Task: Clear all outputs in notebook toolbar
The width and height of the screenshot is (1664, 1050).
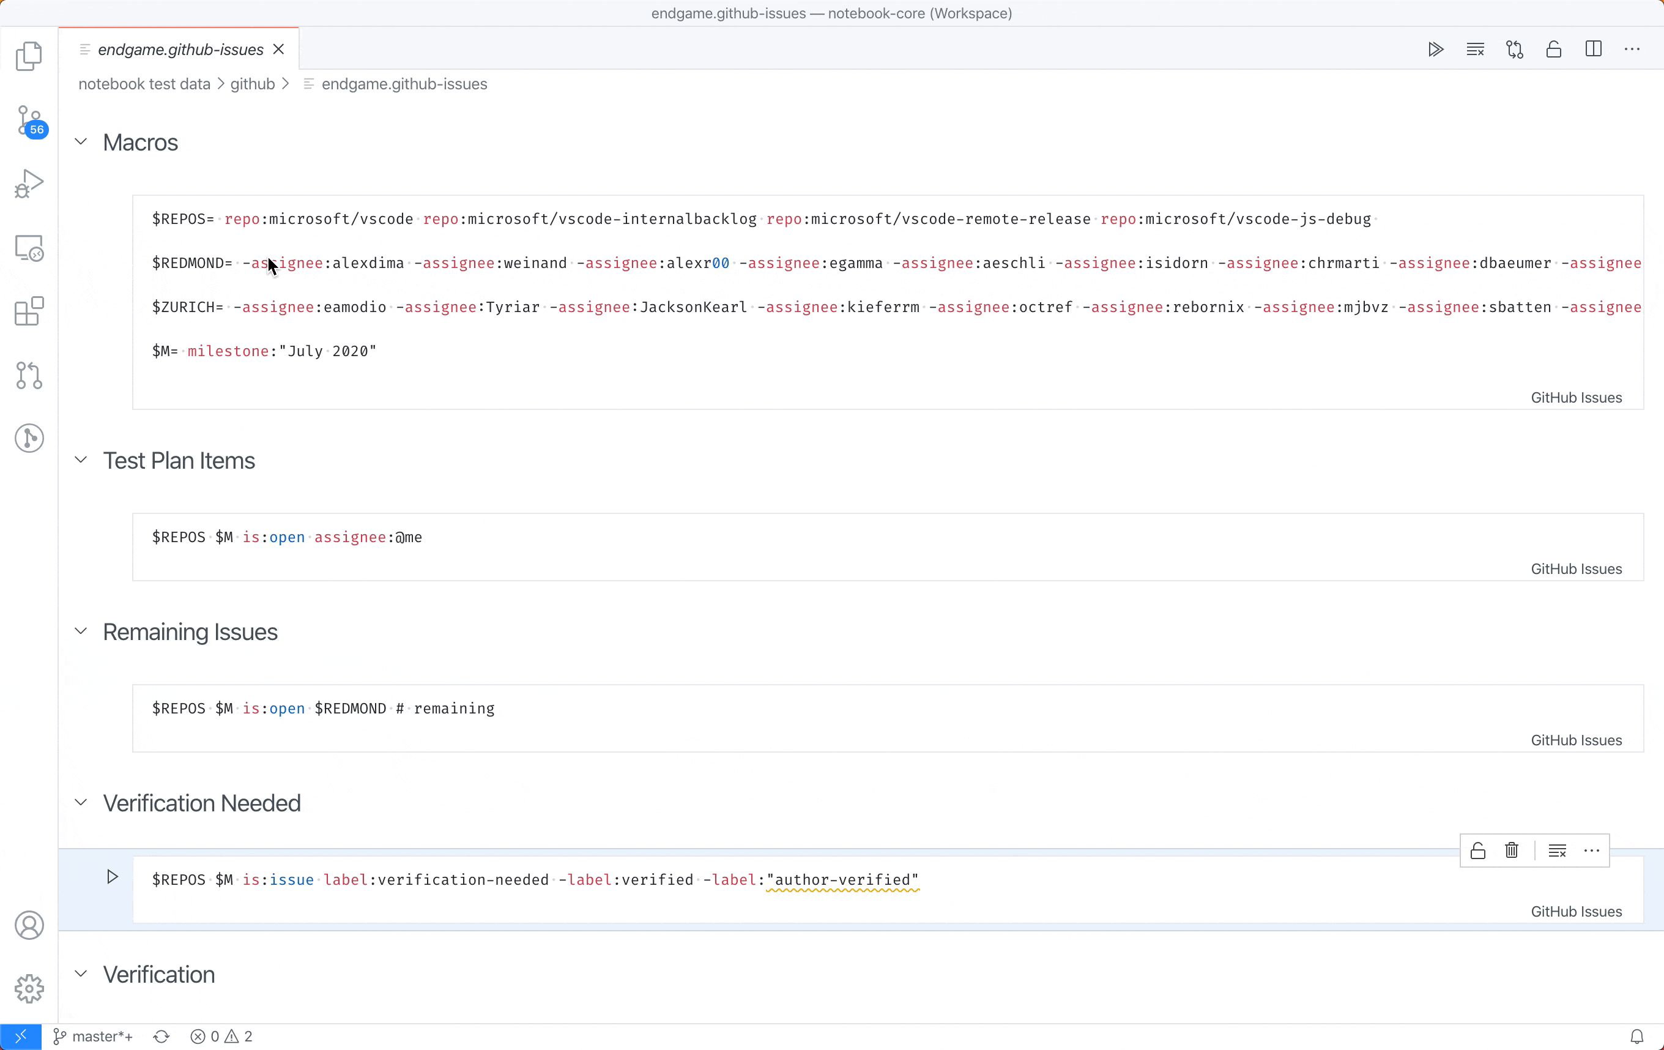Action: 1476,49
